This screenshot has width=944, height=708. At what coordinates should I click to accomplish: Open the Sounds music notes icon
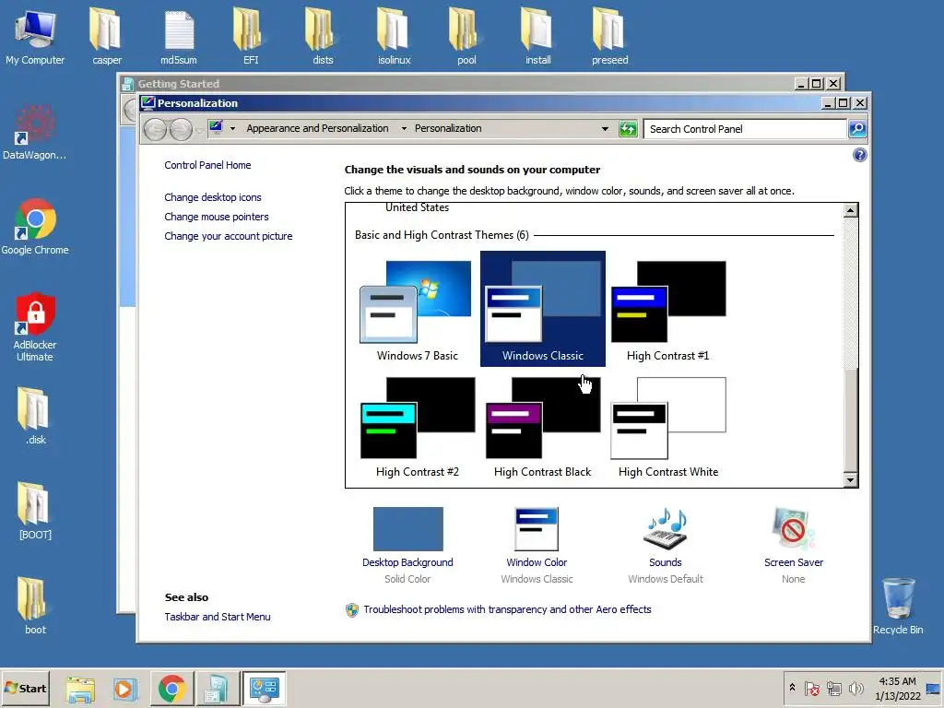666,528
